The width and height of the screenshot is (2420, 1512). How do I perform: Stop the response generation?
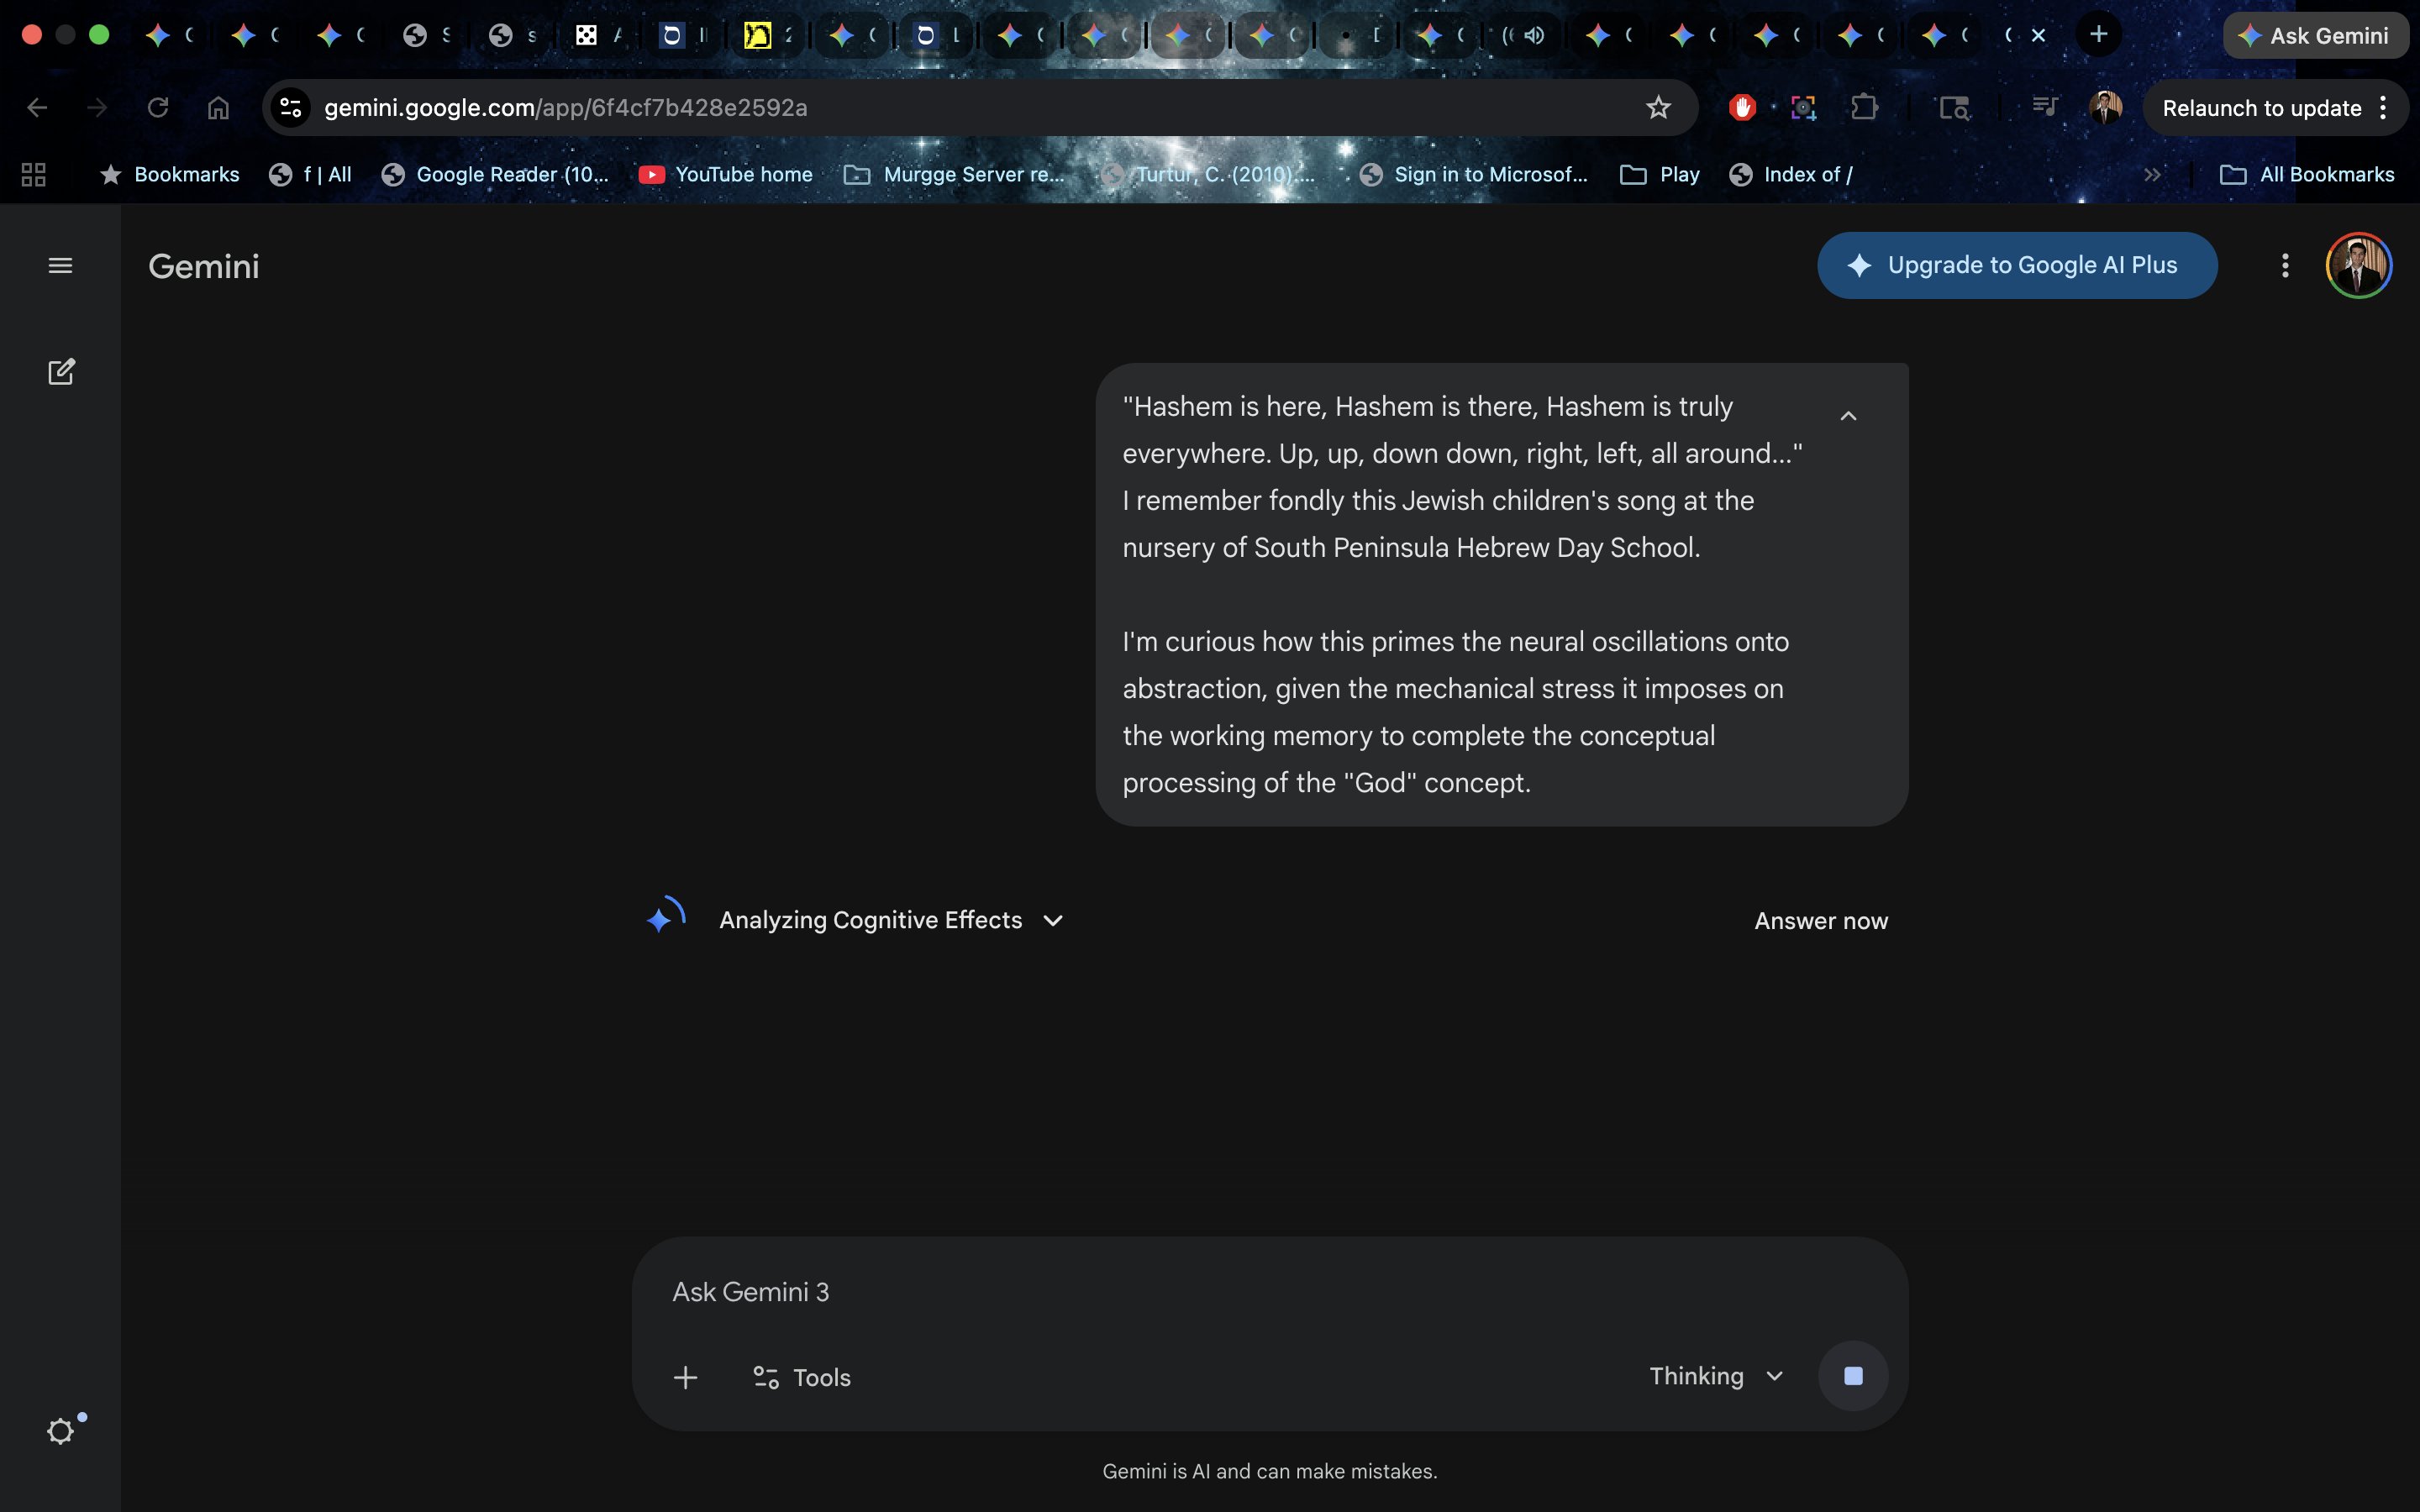coord(1852,1376)
